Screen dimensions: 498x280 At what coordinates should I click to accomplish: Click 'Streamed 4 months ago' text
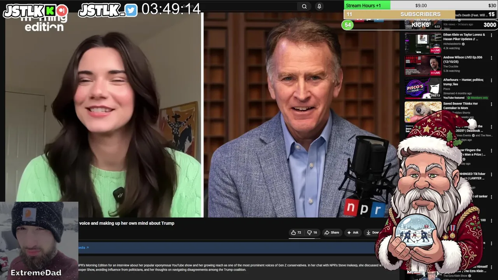pos(458,93)
